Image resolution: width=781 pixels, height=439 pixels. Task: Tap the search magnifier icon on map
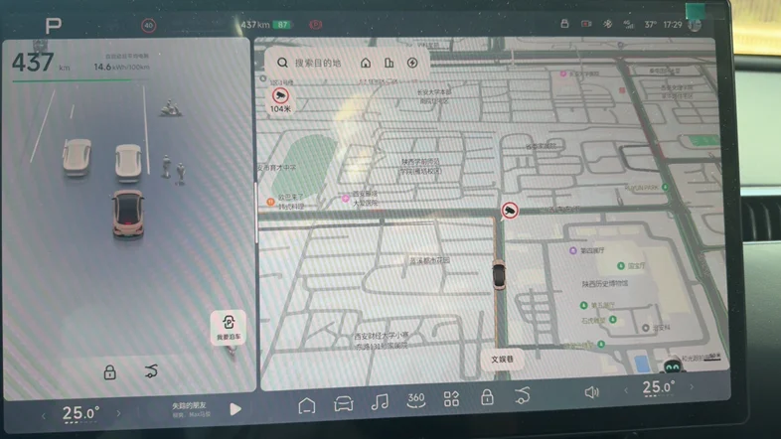(282, 63)
